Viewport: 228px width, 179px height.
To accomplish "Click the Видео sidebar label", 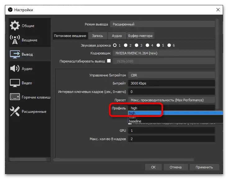I will tap(27, 83).
